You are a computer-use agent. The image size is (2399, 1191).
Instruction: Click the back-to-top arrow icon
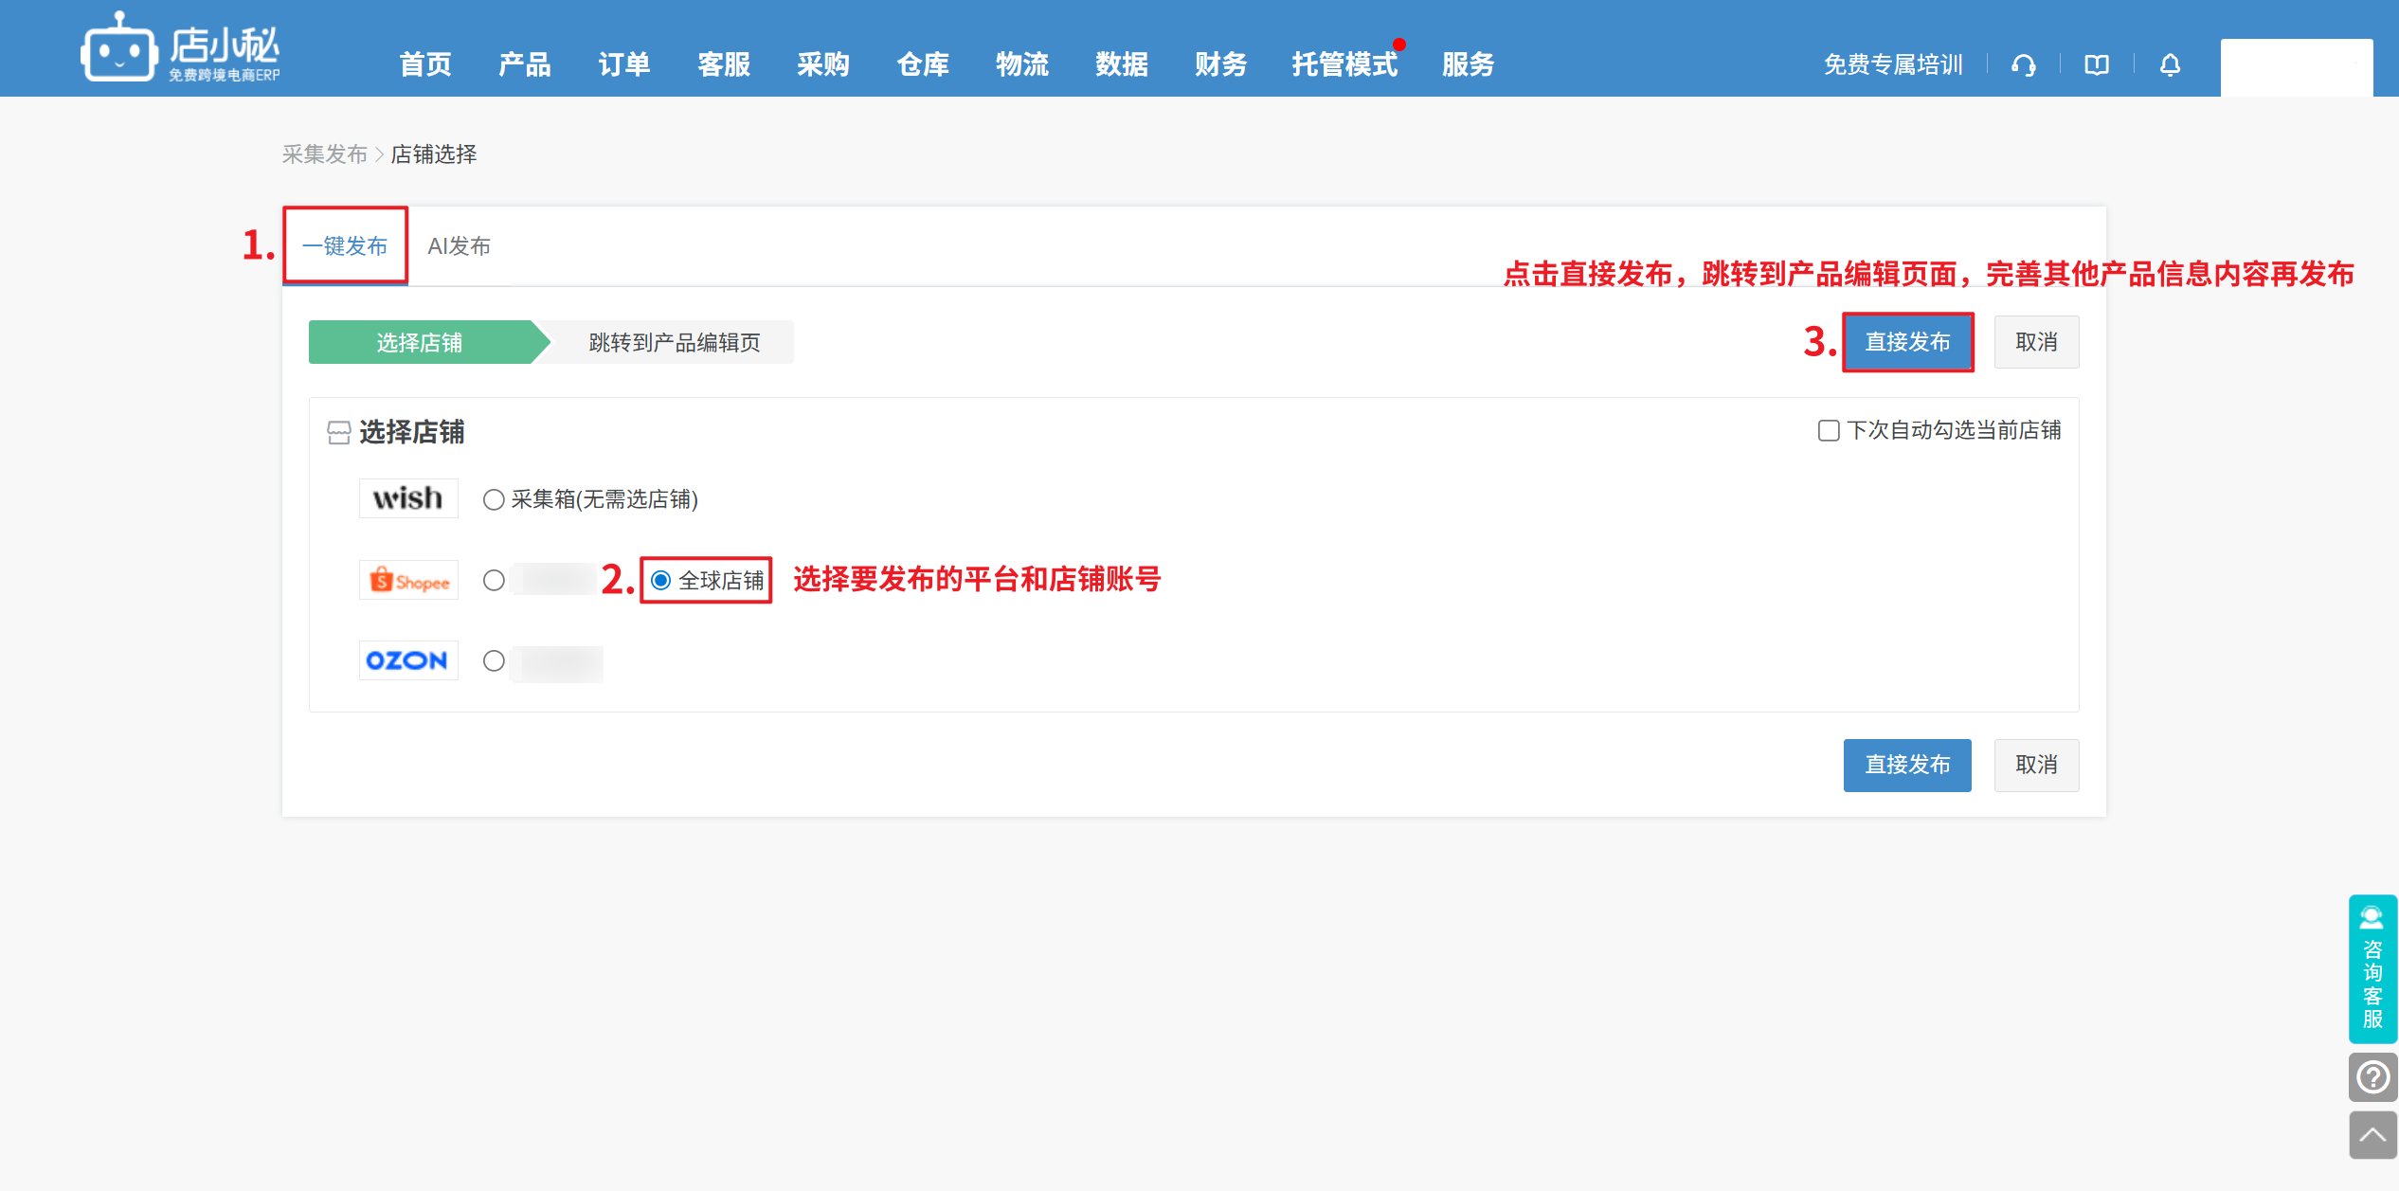[2372, 1135]
